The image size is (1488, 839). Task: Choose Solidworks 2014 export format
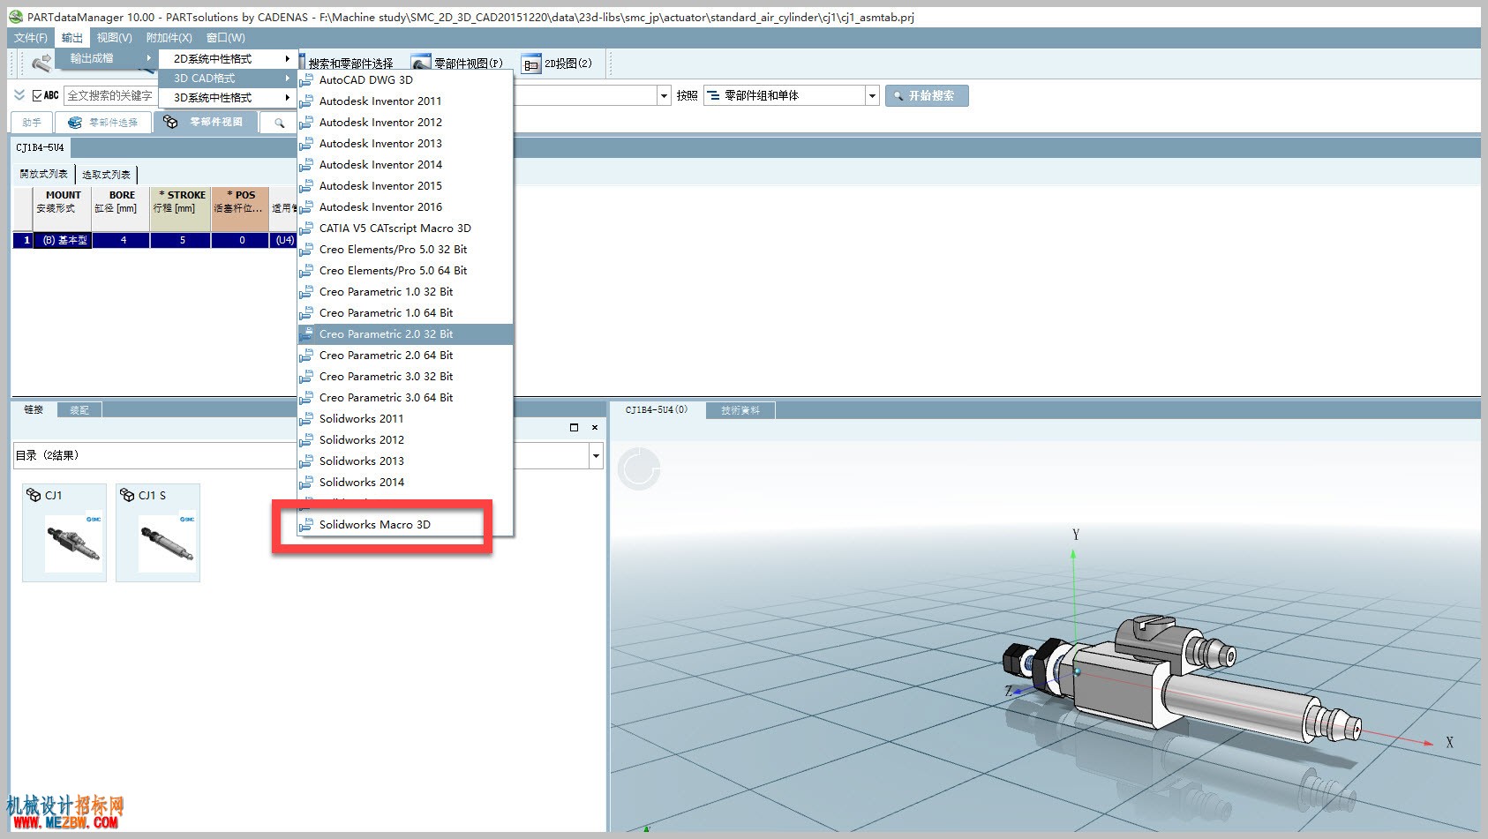point(405,482)
